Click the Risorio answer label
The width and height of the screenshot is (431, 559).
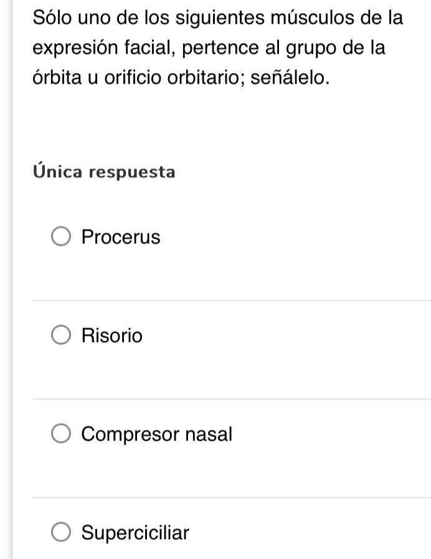(111, 336)
